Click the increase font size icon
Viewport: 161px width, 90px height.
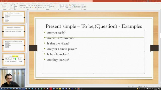tap(33, 5)
